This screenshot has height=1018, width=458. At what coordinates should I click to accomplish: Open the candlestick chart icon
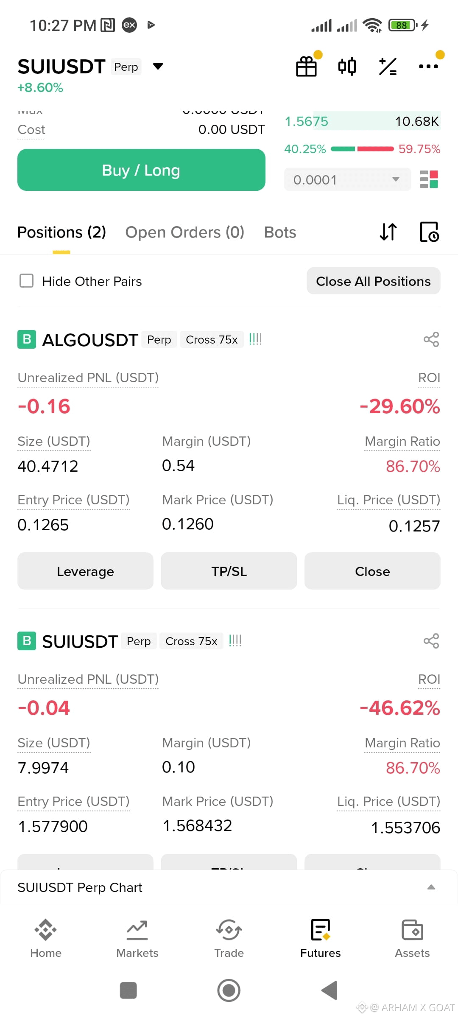pyautogui.click(x=347, y=67)
